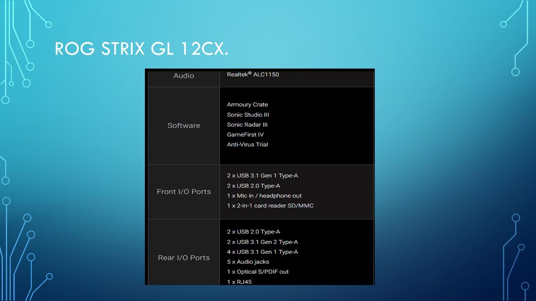Click GameFirst IV entry
The height and width of the screenshot is (301, 536).
pos(245,135)
